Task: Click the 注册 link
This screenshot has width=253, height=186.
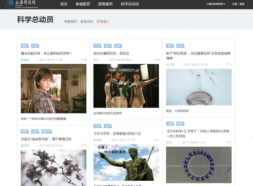Action: click(x=235, y=4)
